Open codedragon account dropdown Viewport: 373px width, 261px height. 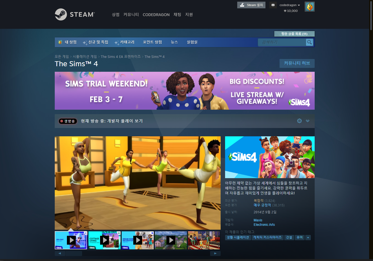289,5
